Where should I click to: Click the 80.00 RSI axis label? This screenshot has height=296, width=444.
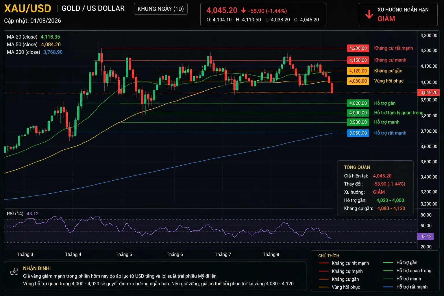(x=426, y=215)
